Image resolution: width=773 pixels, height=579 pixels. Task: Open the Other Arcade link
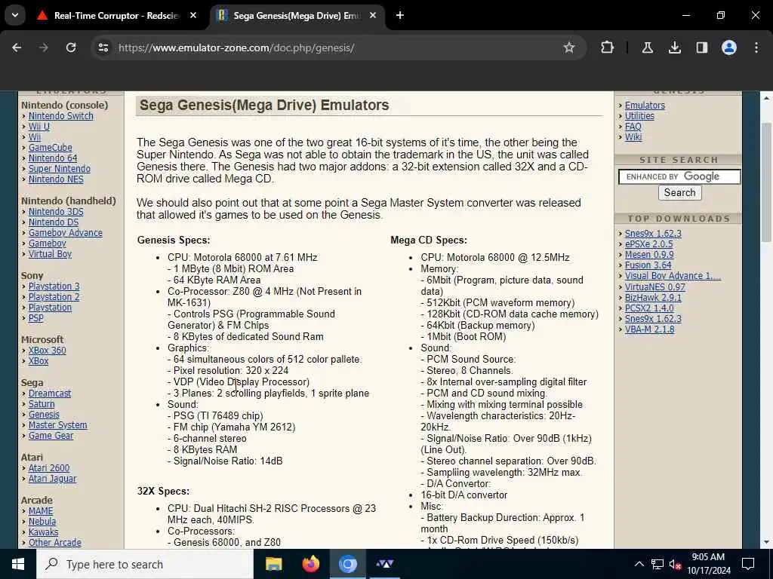click(x=54, y=543)
